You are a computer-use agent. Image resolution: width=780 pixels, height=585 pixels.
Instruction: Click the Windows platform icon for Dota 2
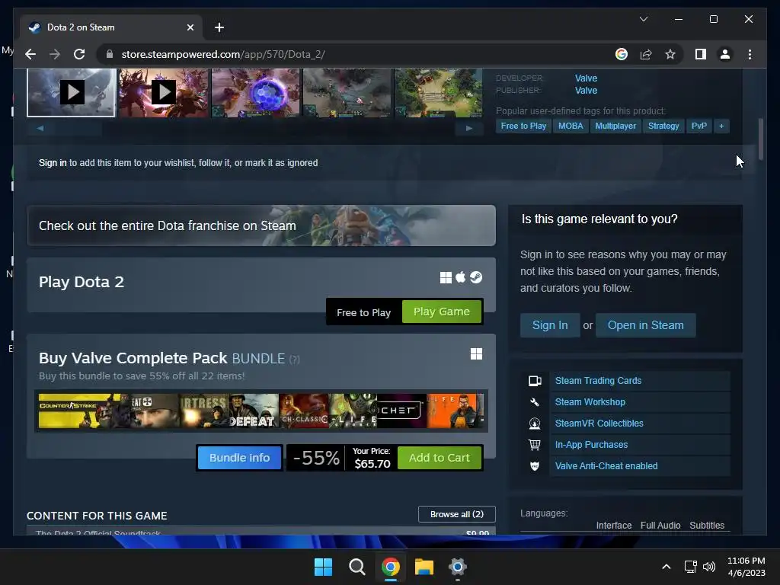point(446,277)
